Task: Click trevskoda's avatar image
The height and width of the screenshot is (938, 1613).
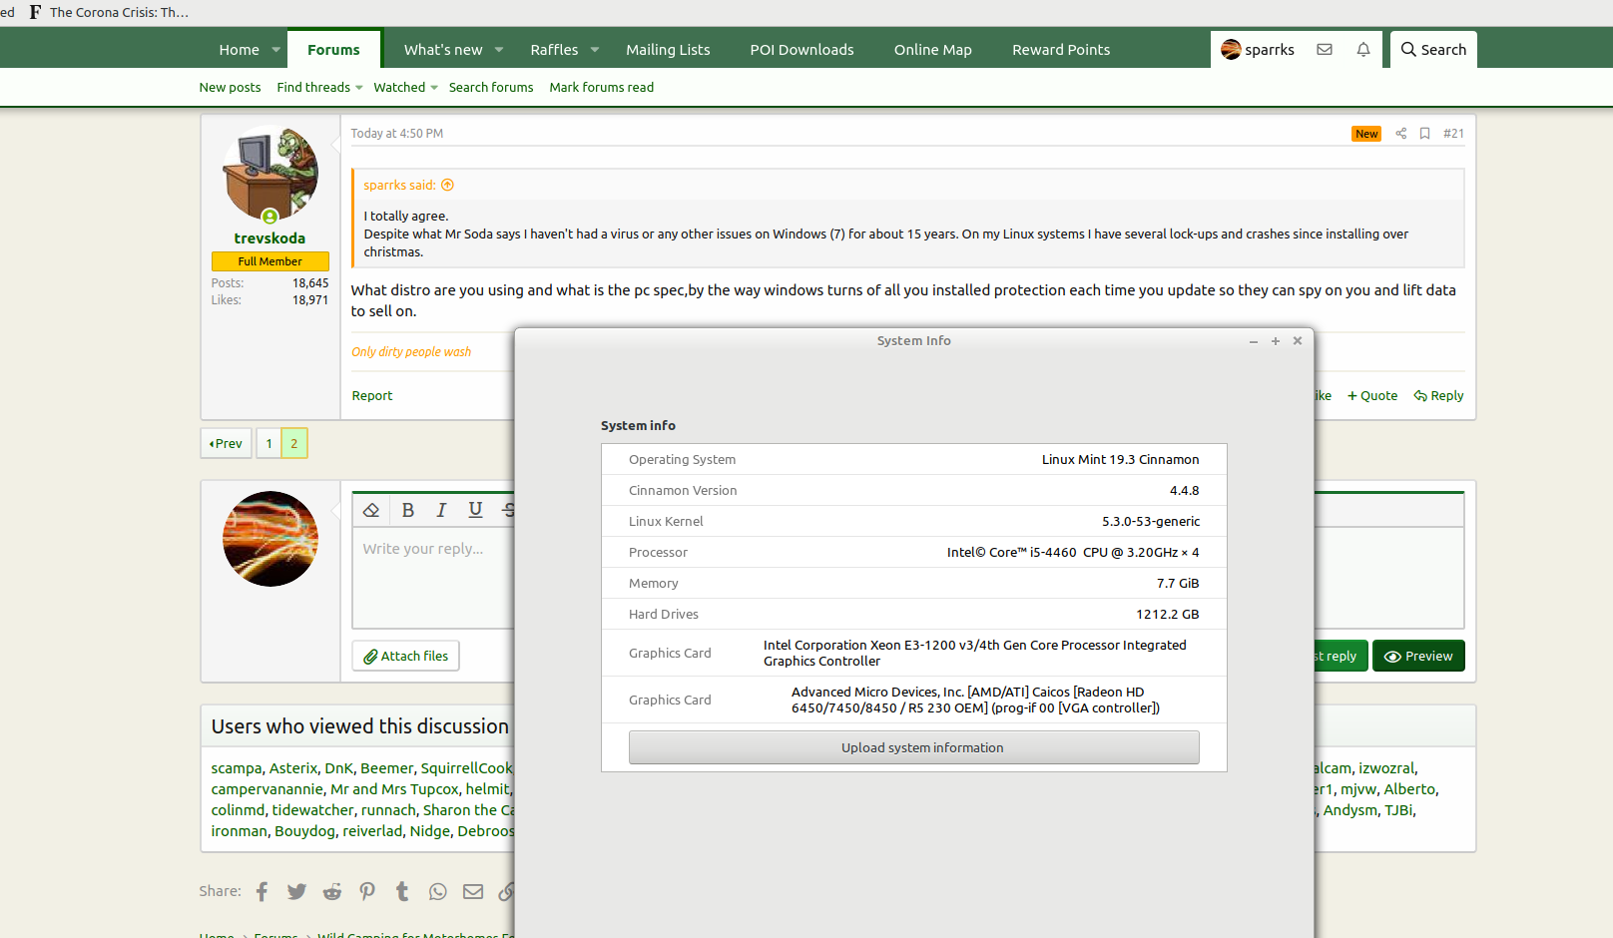Action: 270,175
